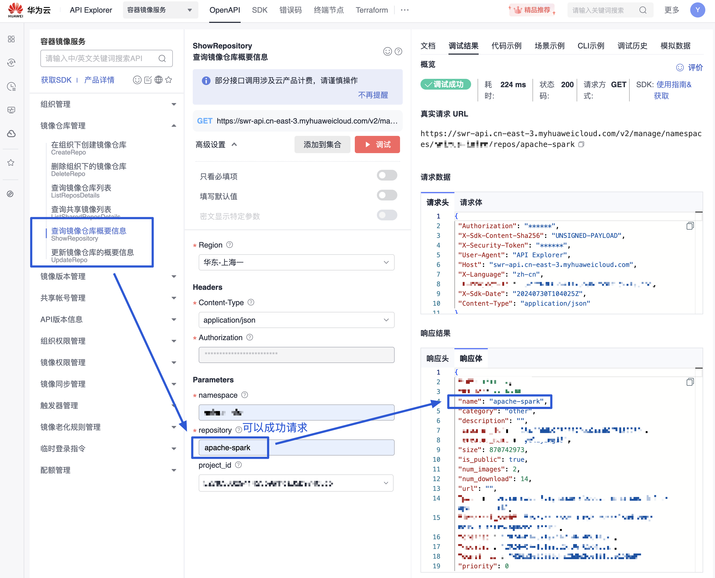Click the search magnifier in API search box
The image size is (715, 578).
tap(162, 59)
